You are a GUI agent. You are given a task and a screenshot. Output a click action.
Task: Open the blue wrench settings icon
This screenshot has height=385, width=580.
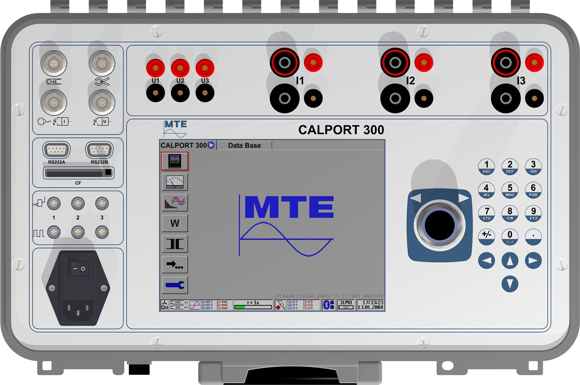[x=175, y=285]
